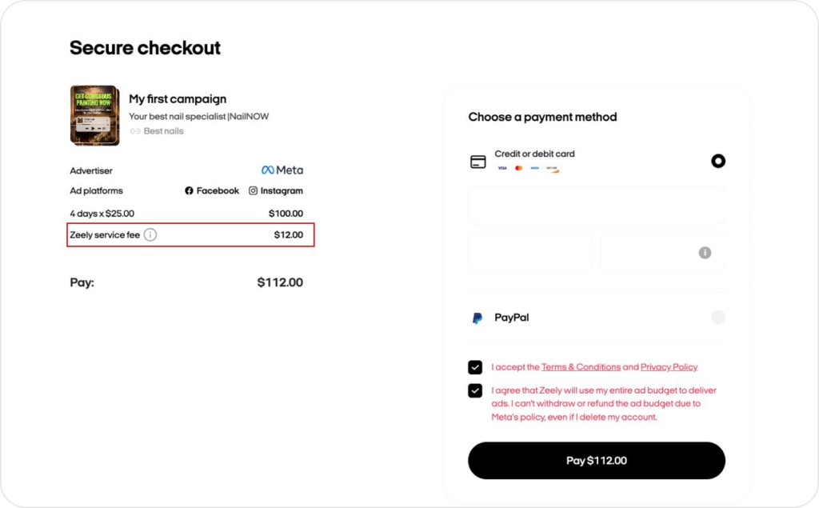Uncheck the ad budget agreement checkbox
The height and width of the screenshot is (508, 819).
click(476, 390)
